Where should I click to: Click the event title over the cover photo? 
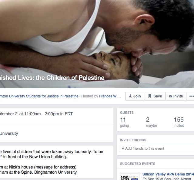coord(52,78)
